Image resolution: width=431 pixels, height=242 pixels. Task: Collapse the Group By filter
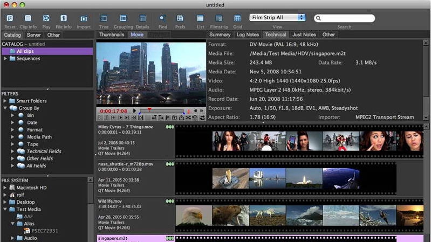coord(5,108)
